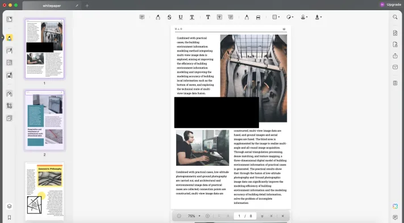Jump to the last page
Image resolution: width=404 pixels, height=223 pixels.
pyautogui.click(x=271, y=216)
